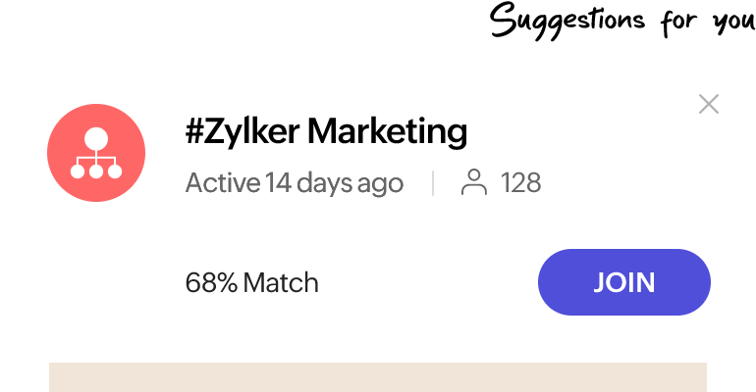Click the red org-chart channel avatar
Image resolution: width=756 pixels, height=392 pixels.
96,154
